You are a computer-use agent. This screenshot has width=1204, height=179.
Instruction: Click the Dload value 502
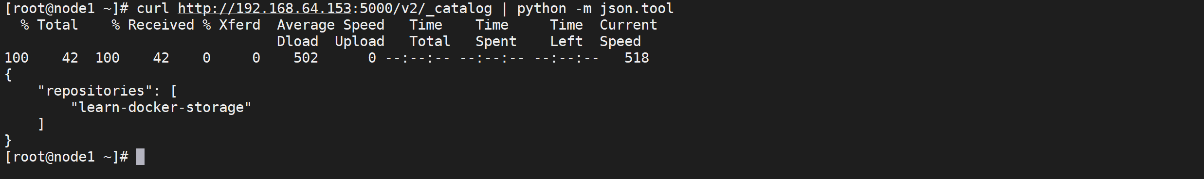point(306,58)
